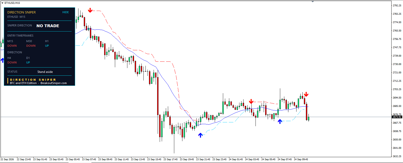The width and height of the screenshot is (403, 163).
Task: Click the BreakoutSniper.com link in the panel footer
Action: (x=53, y=83)
